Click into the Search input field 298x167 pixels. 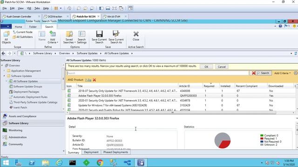click(157, 73)
